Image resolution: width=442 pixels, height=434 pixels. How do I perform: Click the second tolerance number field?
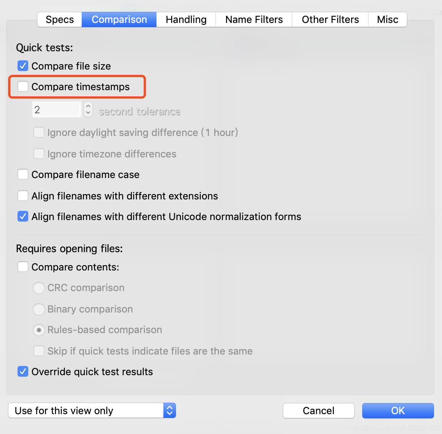(57, 110)
